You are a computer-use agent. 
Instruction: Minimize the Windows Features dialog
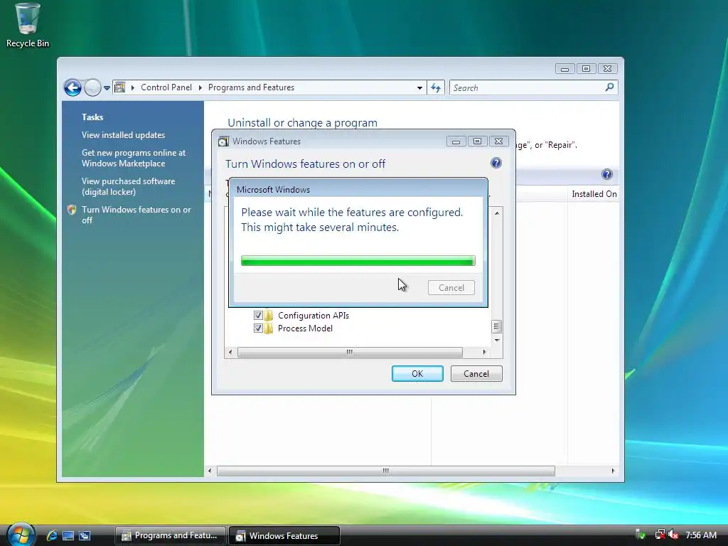tap(456, 141)
